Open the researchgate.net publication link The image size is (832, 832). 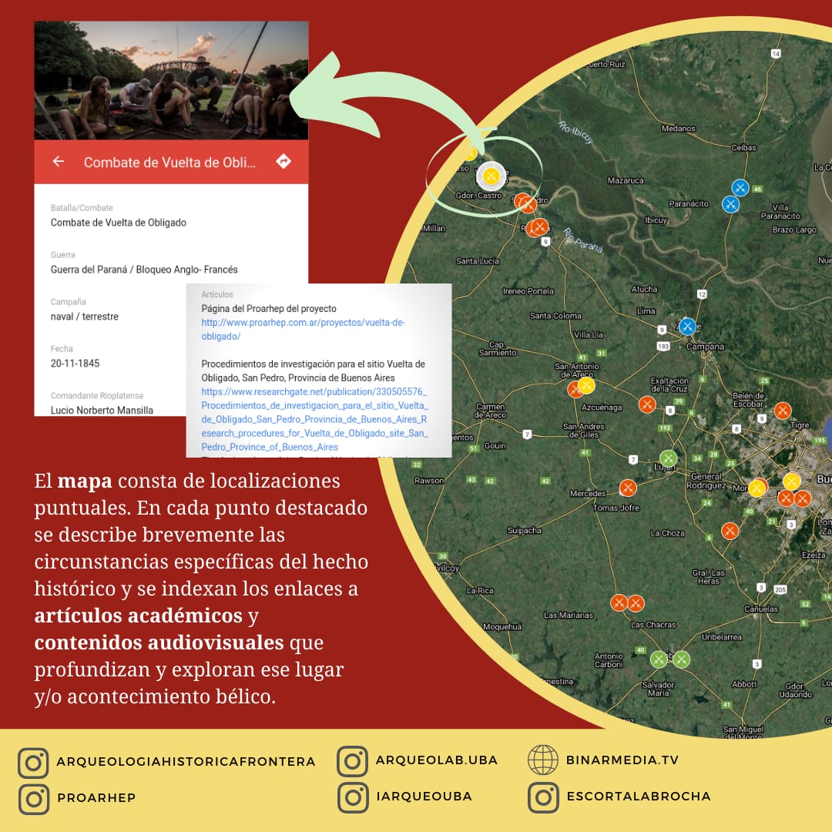tap(314, 419)
